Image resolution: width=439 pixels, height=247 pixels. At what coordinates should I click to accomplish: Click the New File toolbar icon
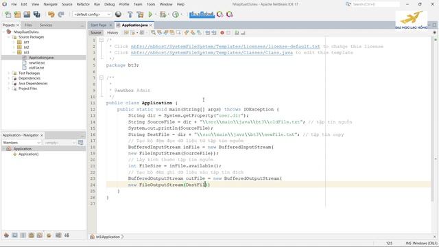[x=8, y=14]
